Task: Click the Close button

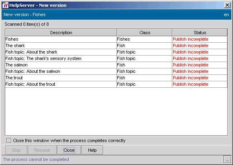Action: pos(69,150)
